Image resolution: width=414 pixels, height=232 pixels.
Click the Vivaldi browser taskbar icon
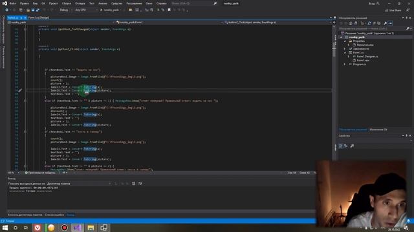(x=38, y=227)
